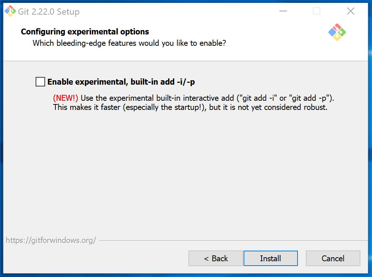372x277 pixels.
Task: Click the blue diamond in the Git logo
Action: coord(332,32)
